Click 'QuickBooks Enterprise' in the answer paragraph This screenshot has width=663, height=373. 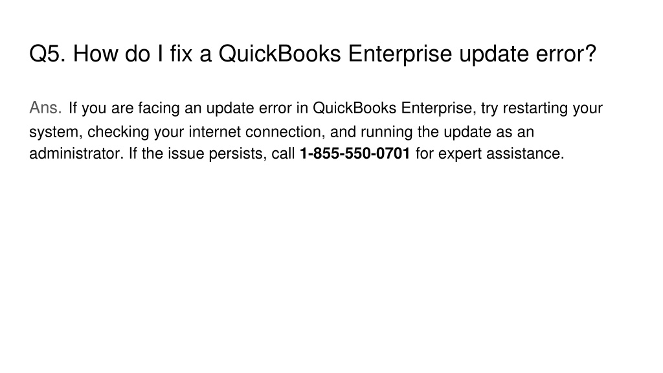point(392,108)
